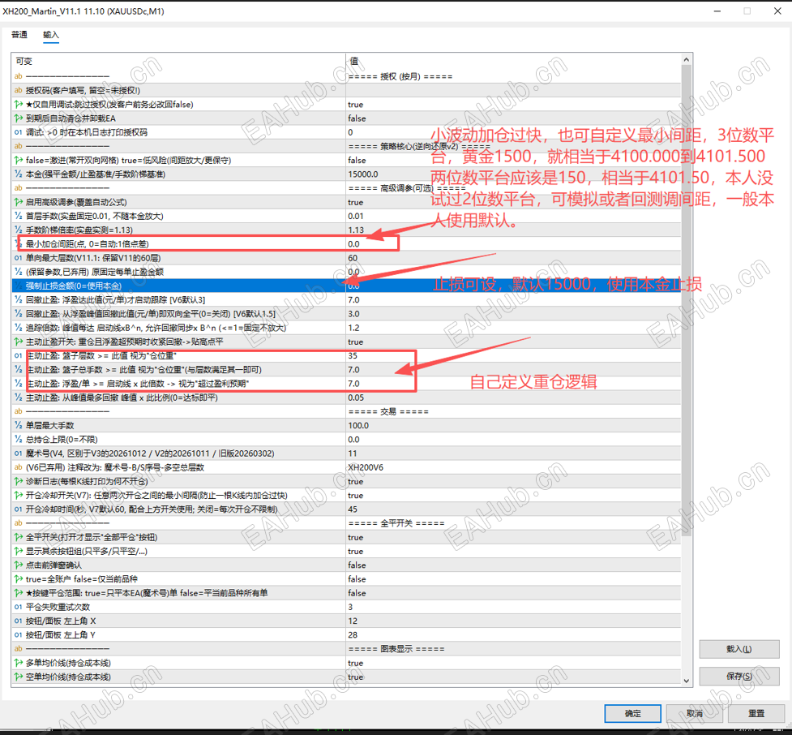Select the true=全账户 false=仅当前品种 row
This screenshot has height=735, width=792.
coord(346,579)
